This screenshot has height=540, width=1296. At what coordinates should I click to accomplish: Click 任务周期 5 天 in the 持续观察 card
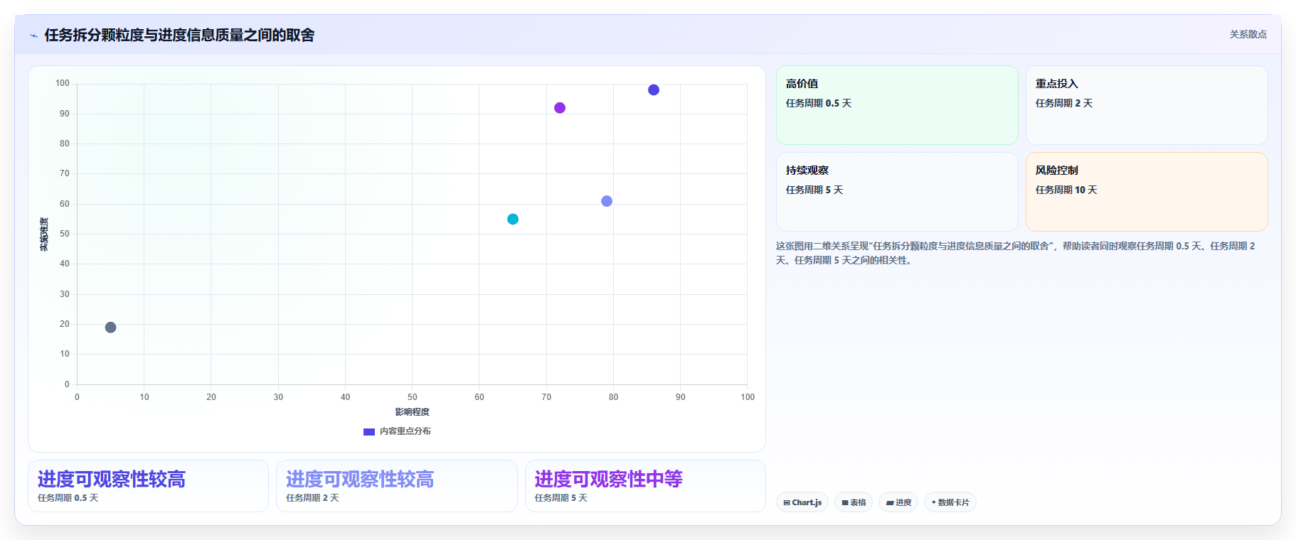pos(814,190)
